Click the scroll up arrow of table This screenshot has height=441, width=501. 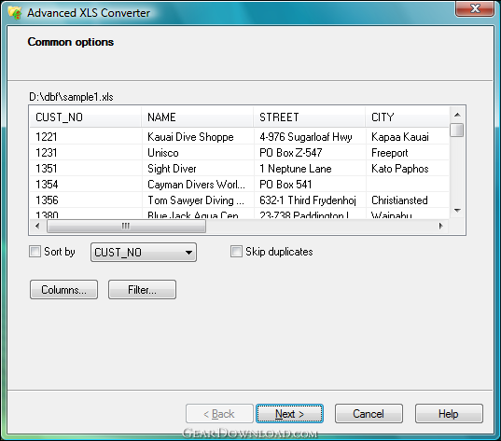tap(457, 115)
